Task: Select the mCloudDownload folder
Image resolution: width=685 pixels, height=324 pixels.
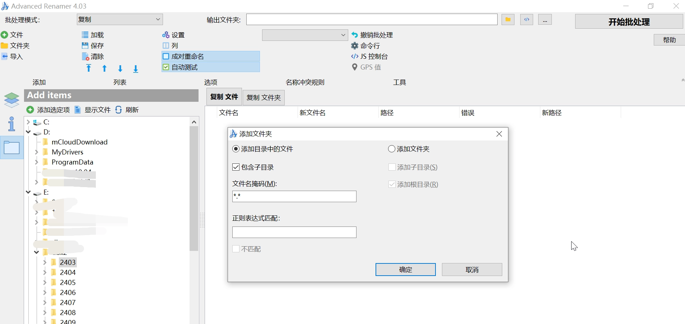Action: [x=79, y=142]
